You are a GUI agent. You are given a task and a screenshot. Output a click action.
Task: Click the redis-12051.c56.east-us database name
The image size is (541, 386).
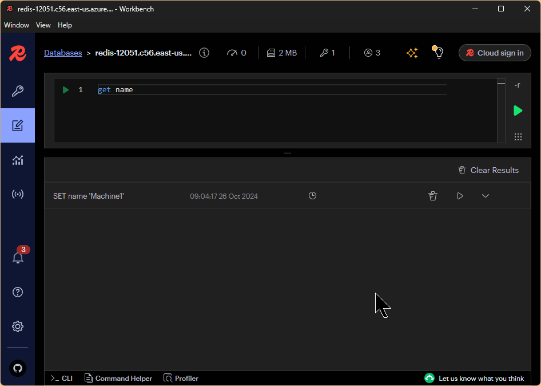pos(143,53)
